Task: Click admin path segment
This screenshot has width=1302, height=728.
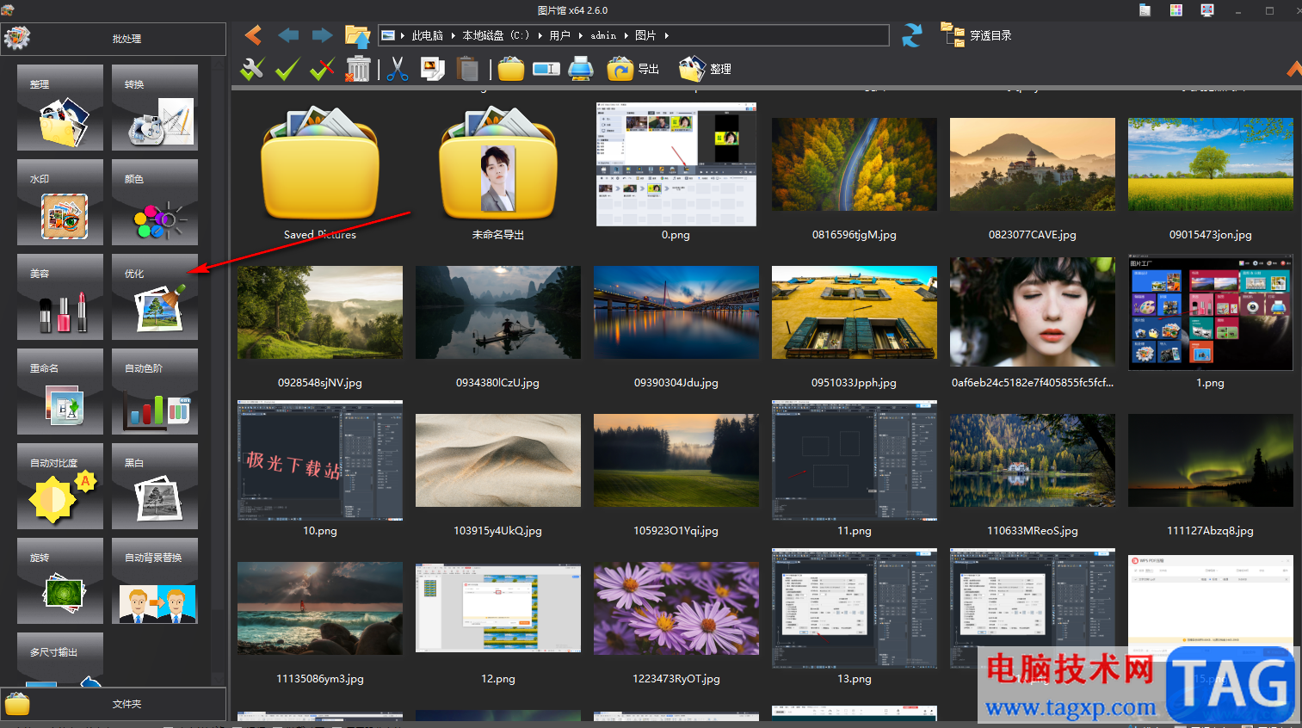Action: [603, 35]
